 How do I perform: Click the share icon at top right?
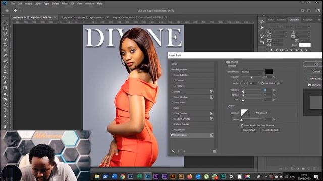318,10
